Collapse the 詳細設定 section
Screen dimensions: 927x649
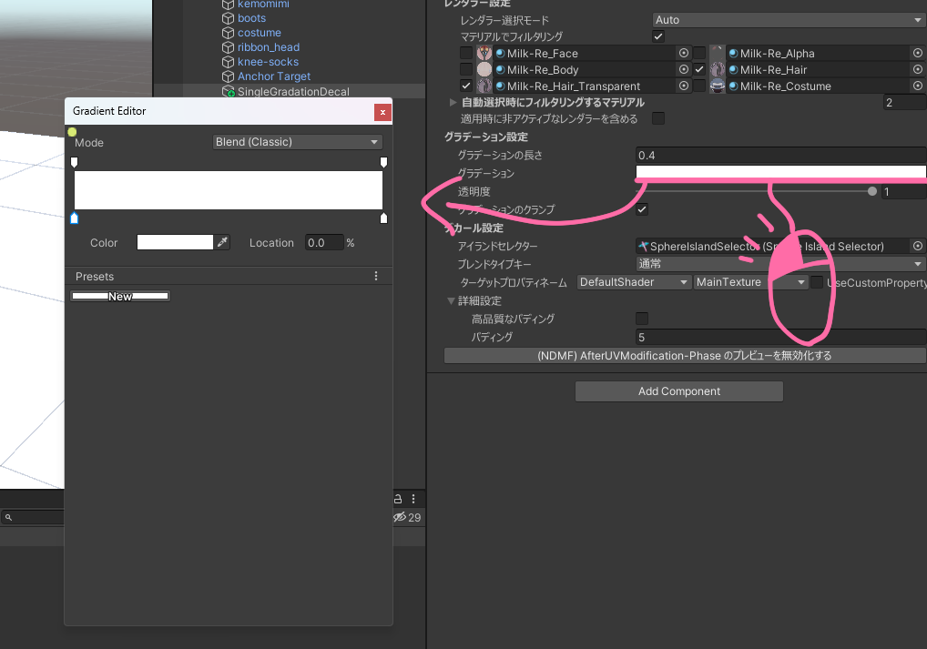[x=451, y=301]
